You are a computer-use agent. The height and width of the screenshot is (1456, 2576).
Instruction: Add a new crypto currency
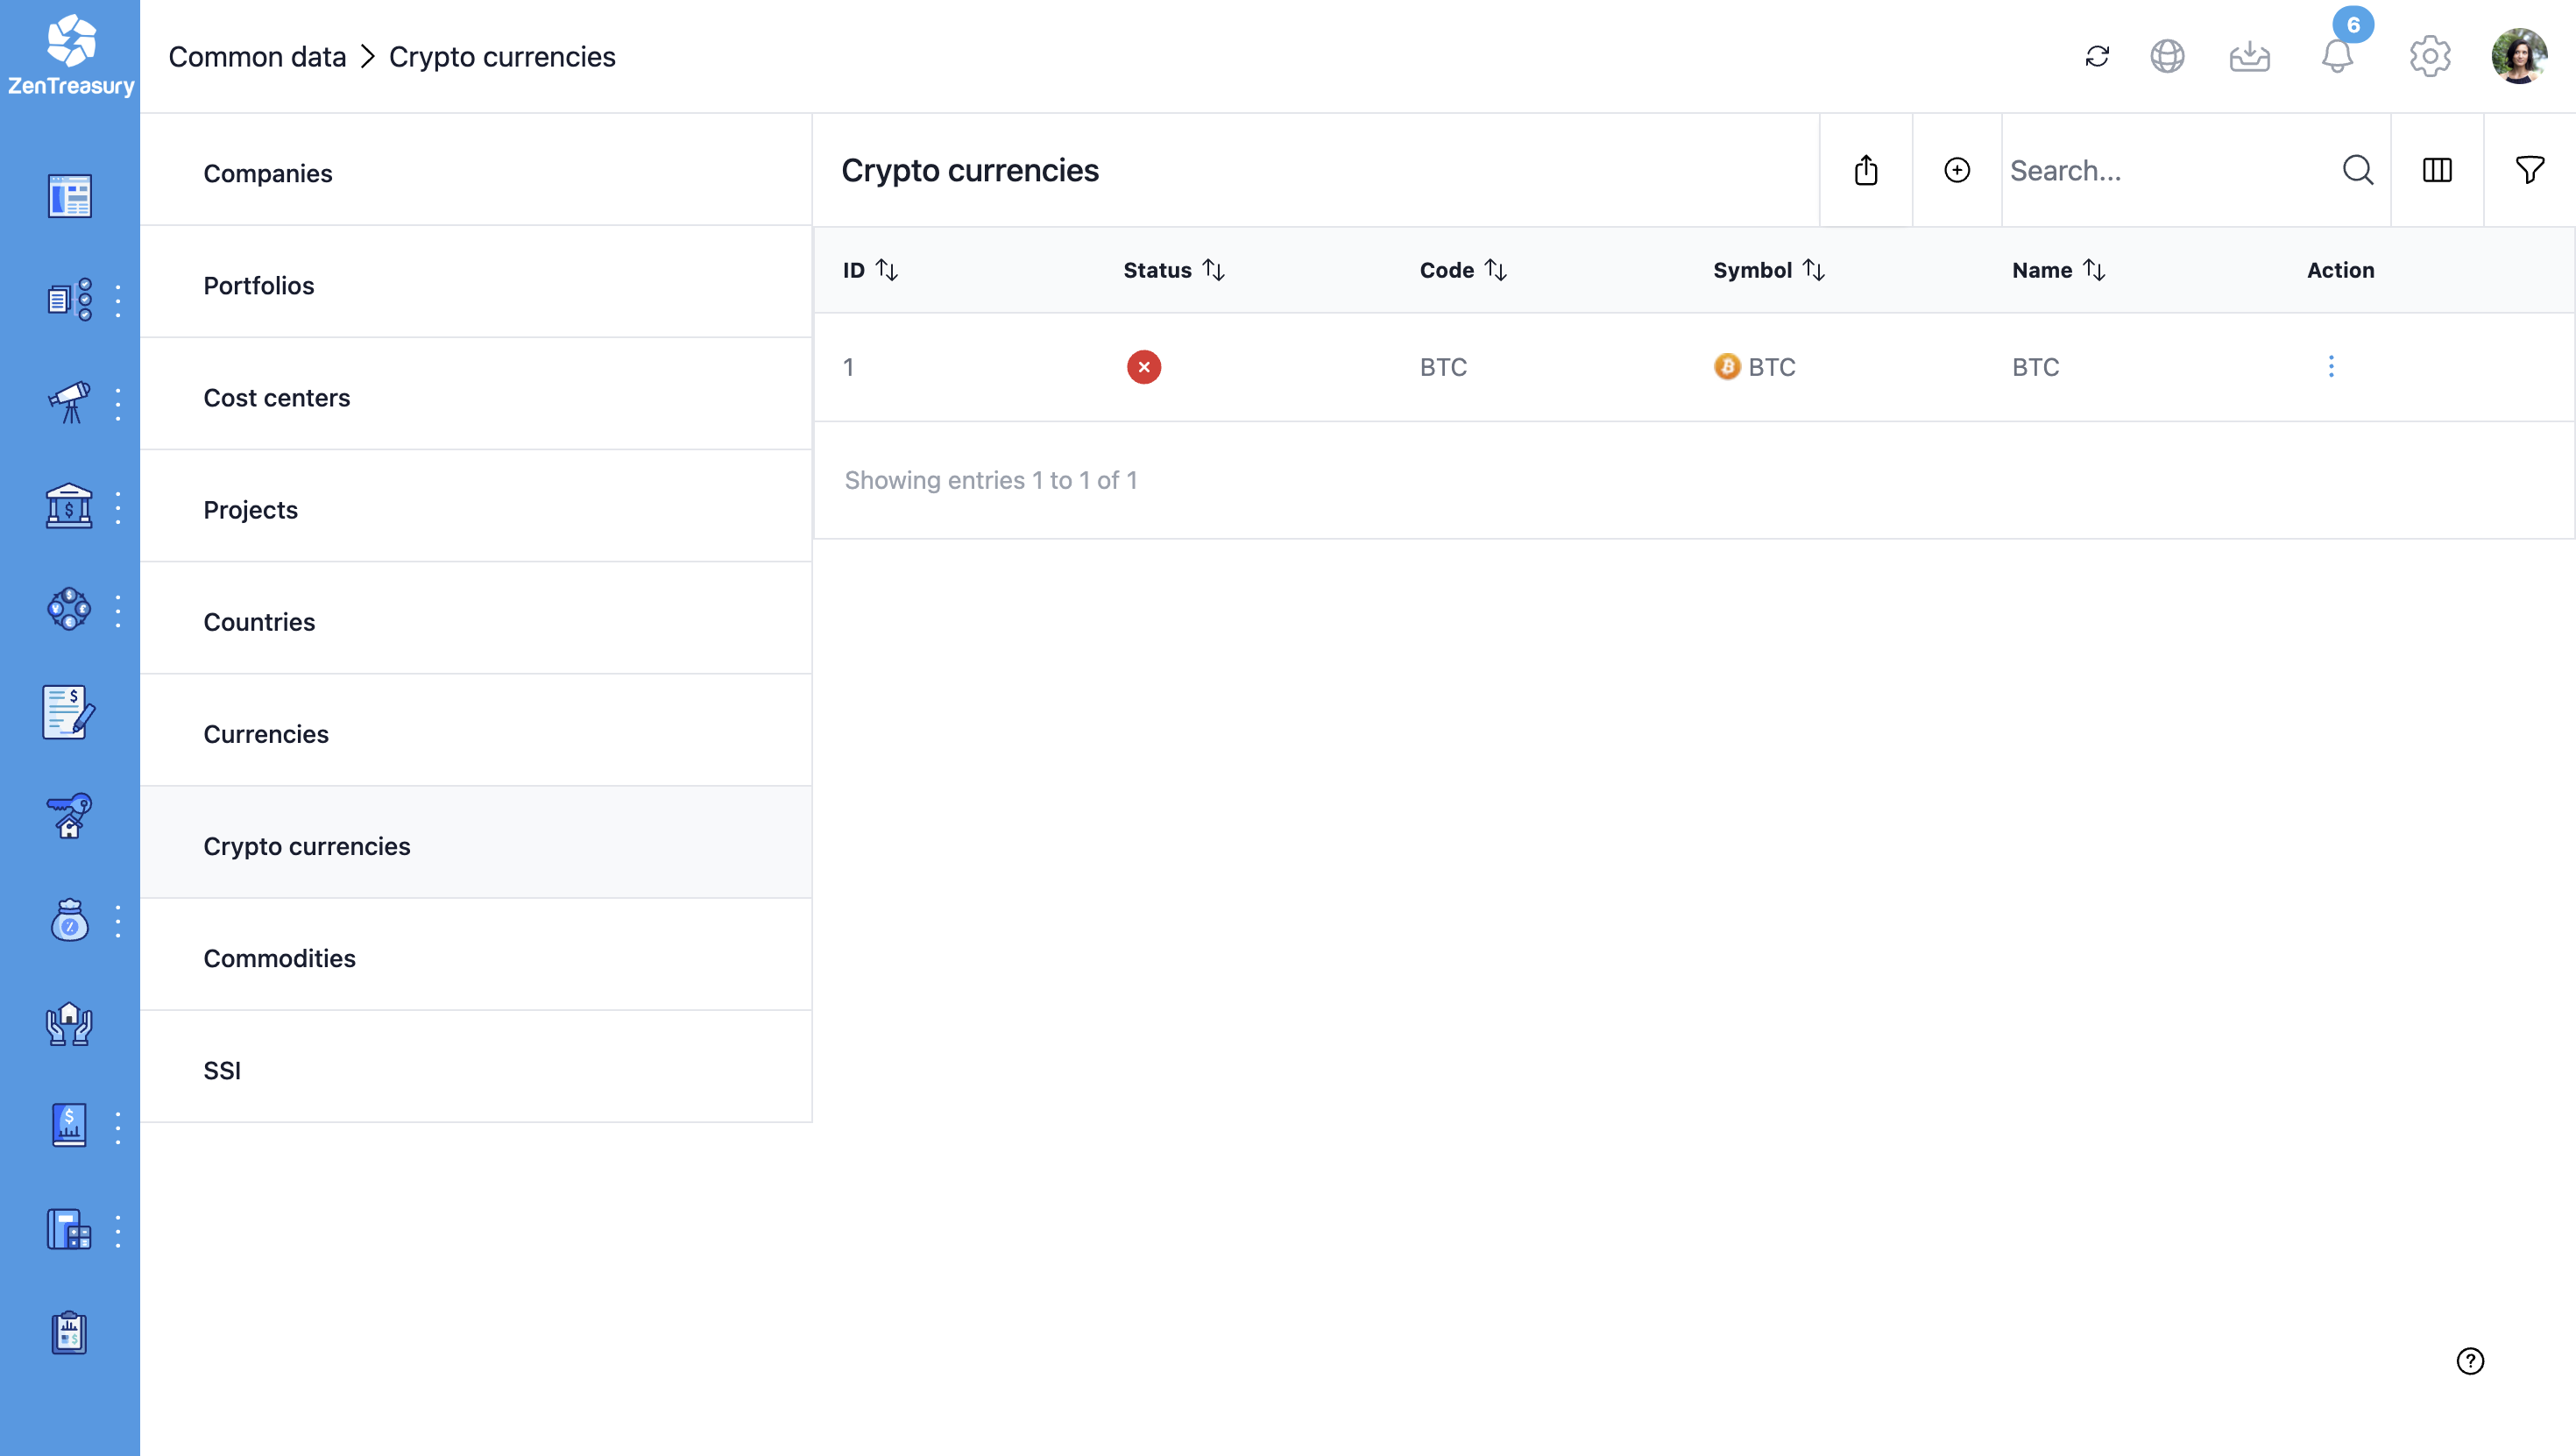1957,170
